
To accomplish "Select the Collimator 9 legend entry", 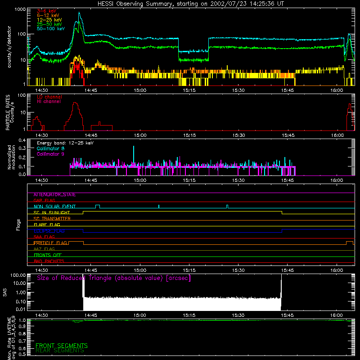I will pos(50,154).
